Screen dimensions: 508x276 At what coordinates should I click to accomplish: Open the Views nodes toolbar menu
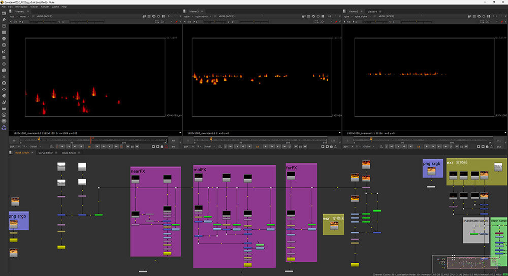pyautogui.click(x=4, y=89)
